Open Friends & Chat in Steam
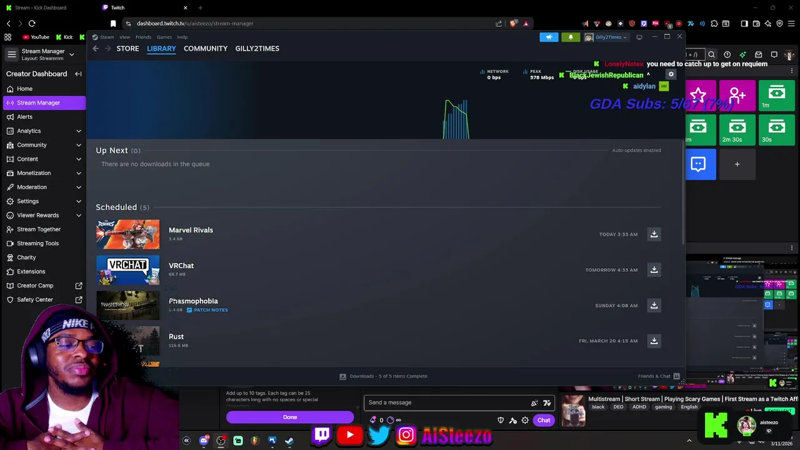The image size is (800, 450). pyautogui.click(x=659, y=376)
